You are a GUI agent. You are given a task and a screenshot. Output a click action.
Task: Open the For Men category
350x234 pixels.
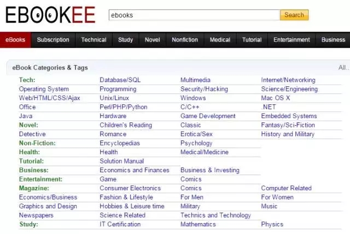click(192, 197)
